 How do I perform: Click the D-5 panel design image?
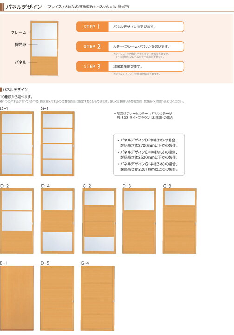[57, 298]
